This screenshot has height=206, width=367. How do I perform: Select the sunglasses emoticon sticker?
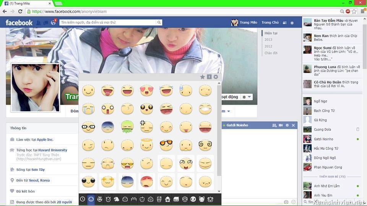[166, 145]
